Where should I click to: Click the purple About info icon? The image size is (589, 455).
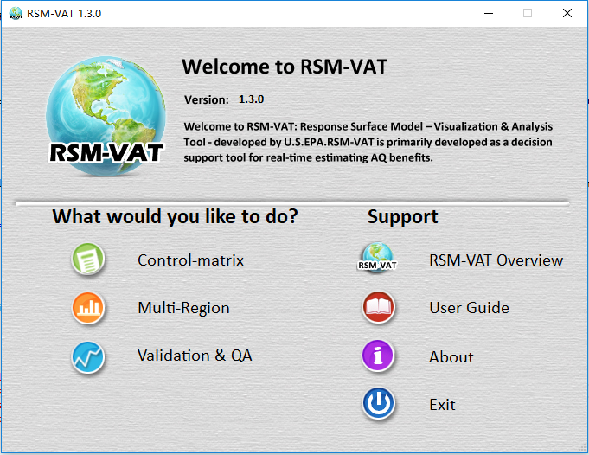click(378, 356)
